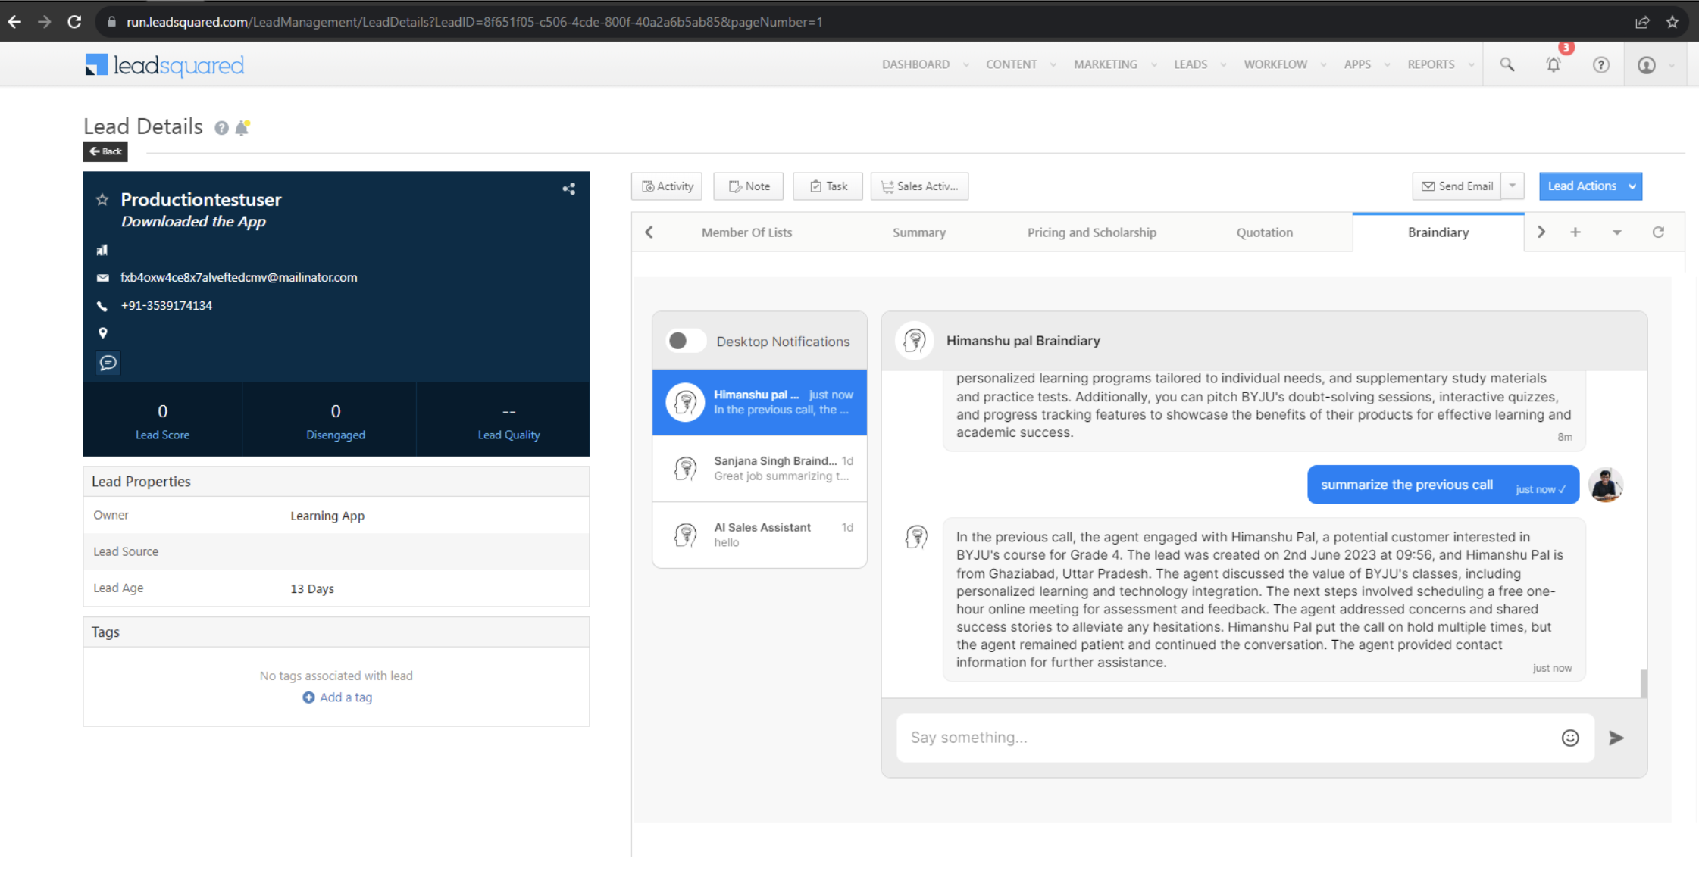Open the help question mark in the top bar

[1601, 64]
